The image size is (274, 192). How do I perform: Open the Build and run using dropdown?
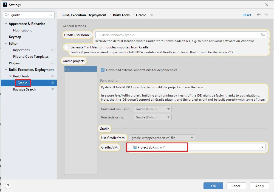click(x=153, y=109)
